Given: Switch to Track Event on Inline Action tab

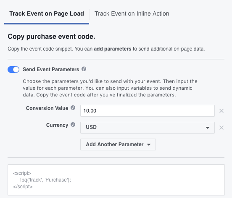Looking at the screenshot, I should (132, 13).
